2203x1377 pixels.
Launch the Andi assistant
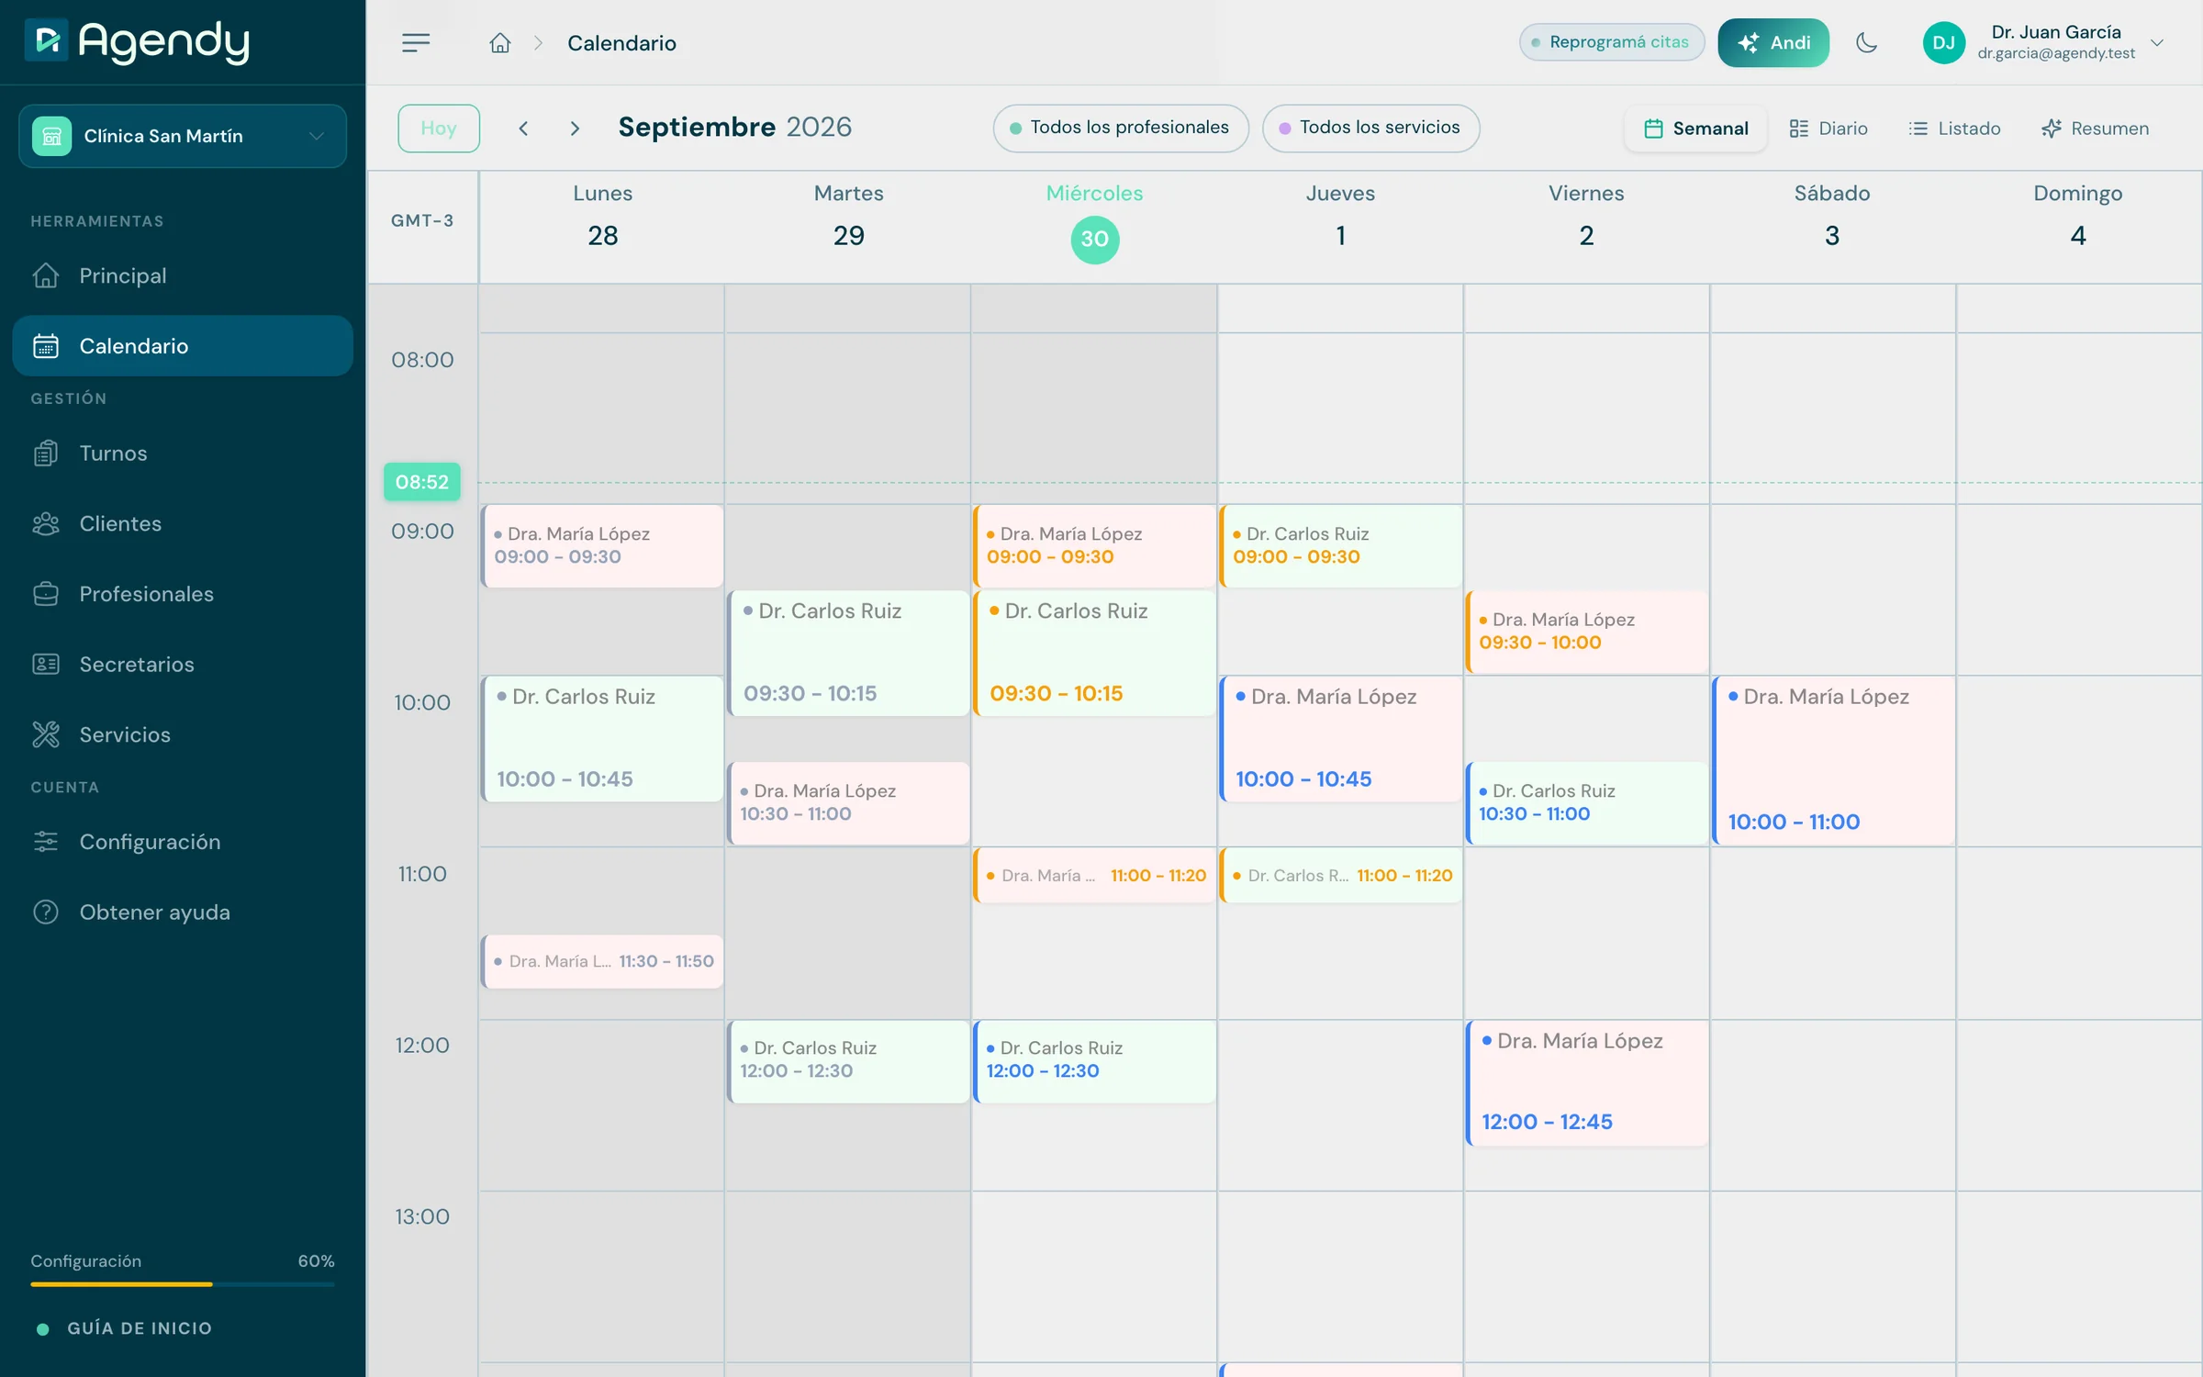[1773, 42]
